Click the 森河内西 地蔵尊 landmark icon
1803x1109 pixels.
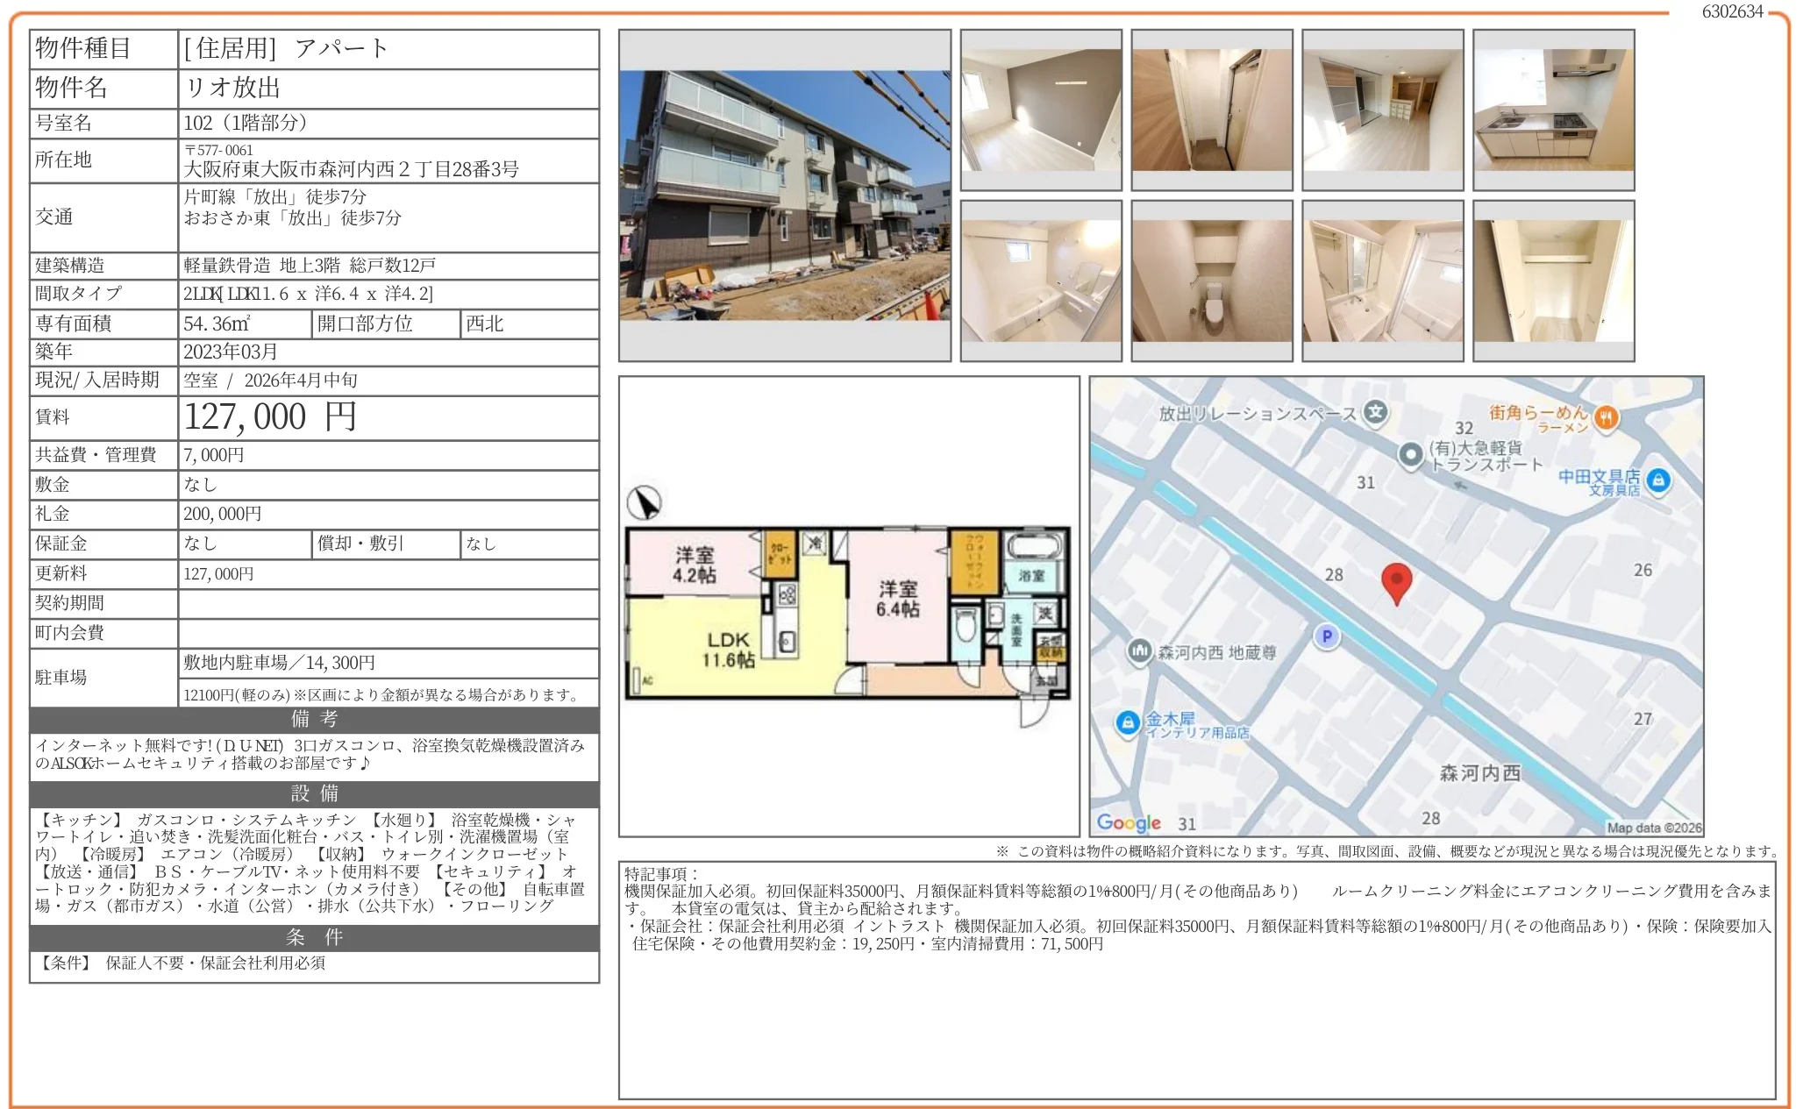(1139, 650)
